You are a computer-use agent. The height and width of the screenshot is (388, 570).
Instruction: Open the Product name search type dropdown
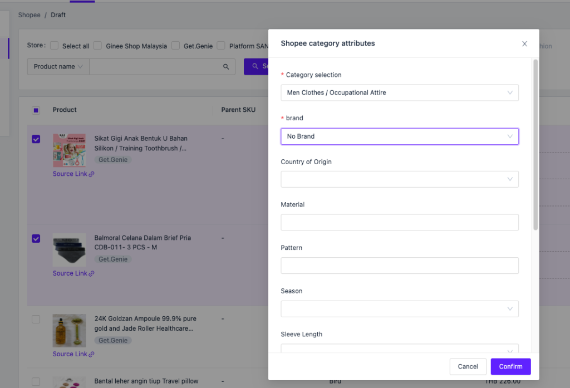coord(58,67)
